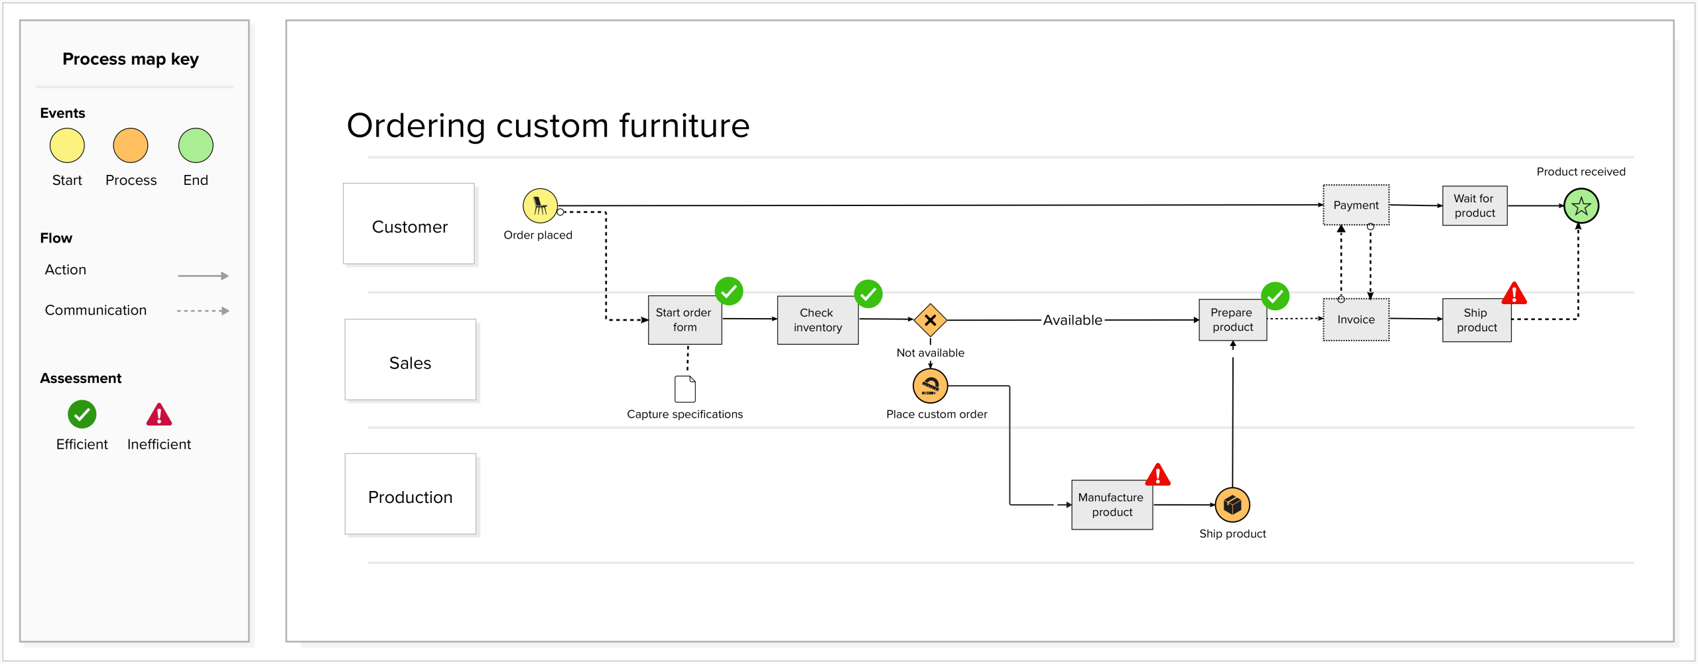Click the warning icon on Manufacture product

click(1157, 475)
